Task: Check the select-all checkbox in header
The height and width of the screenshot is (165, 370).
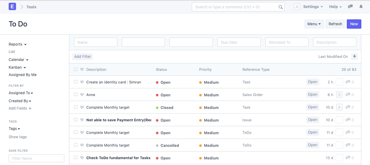Action: coord(76,70)
